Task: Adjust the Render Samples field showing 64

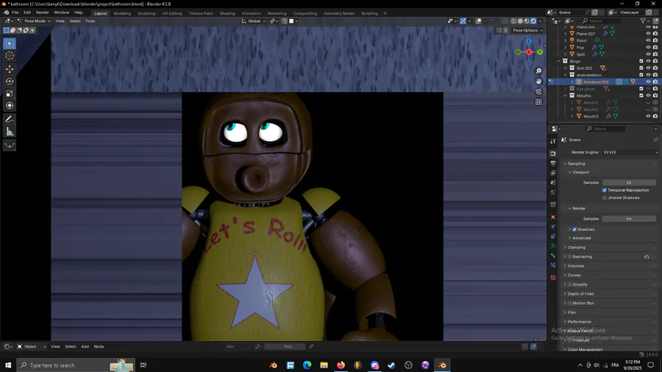Action: (x=629, y=219)
